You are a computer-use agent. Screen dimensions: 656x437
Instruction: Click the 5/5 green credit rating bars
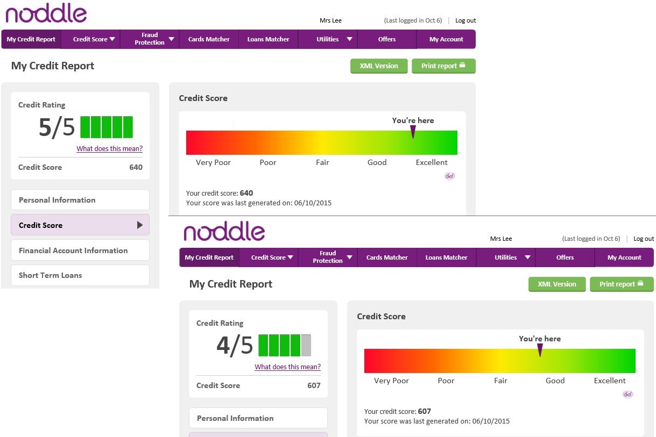(107, 127)
